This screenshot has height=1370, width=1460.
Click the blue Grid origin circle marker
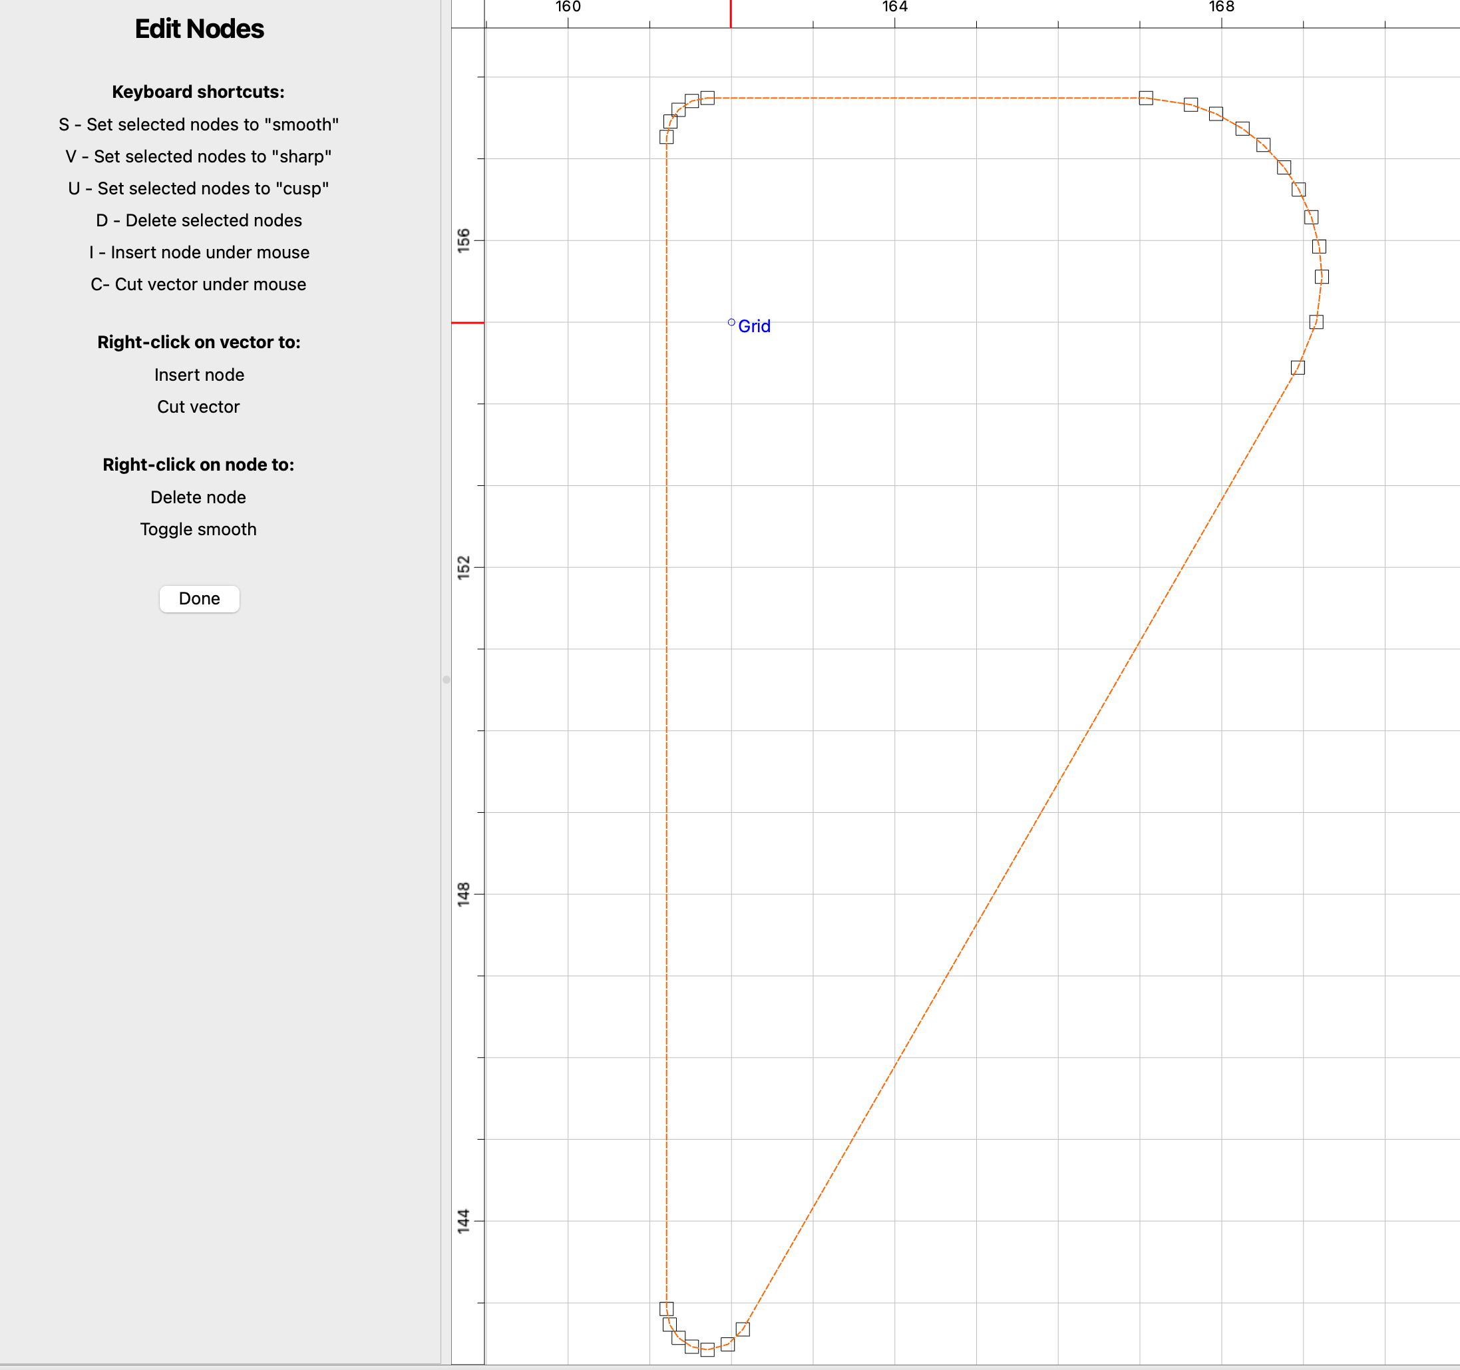point(731,322)
